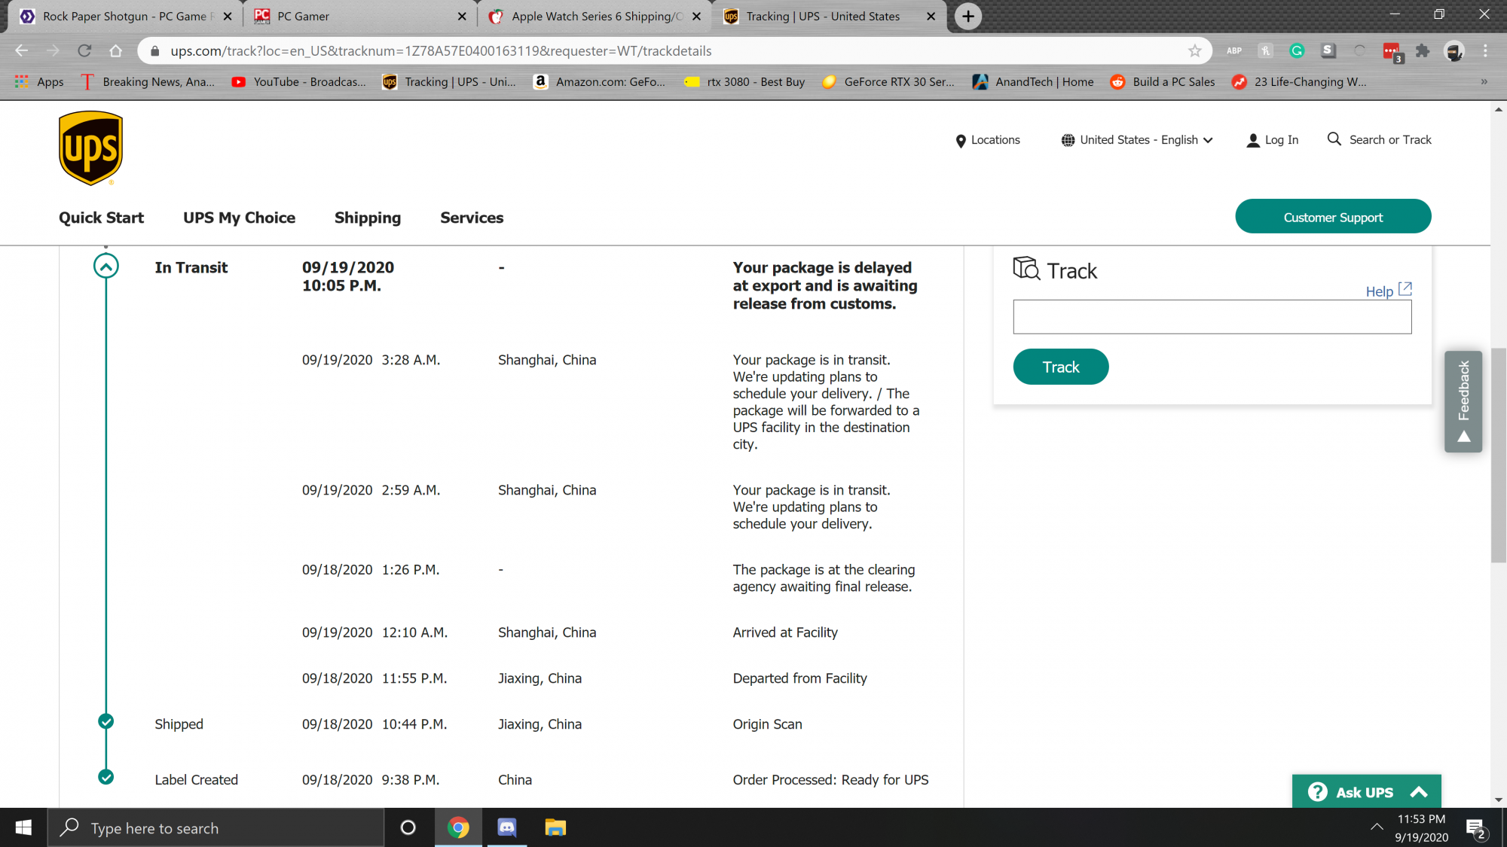Click the home button in Chrome
Screen dimensions: 1507x847
point(115,51)
